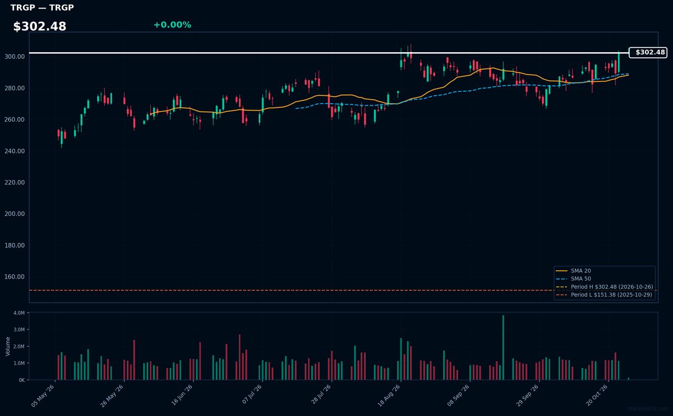673x416 pixels.
Task: Click the +0.00% change percentage
Action: click(x=172, y=25)
